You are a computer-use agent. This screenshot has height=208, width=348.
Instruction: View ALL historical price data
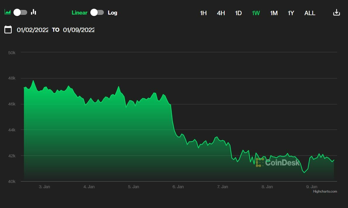[x=310, y=13]
